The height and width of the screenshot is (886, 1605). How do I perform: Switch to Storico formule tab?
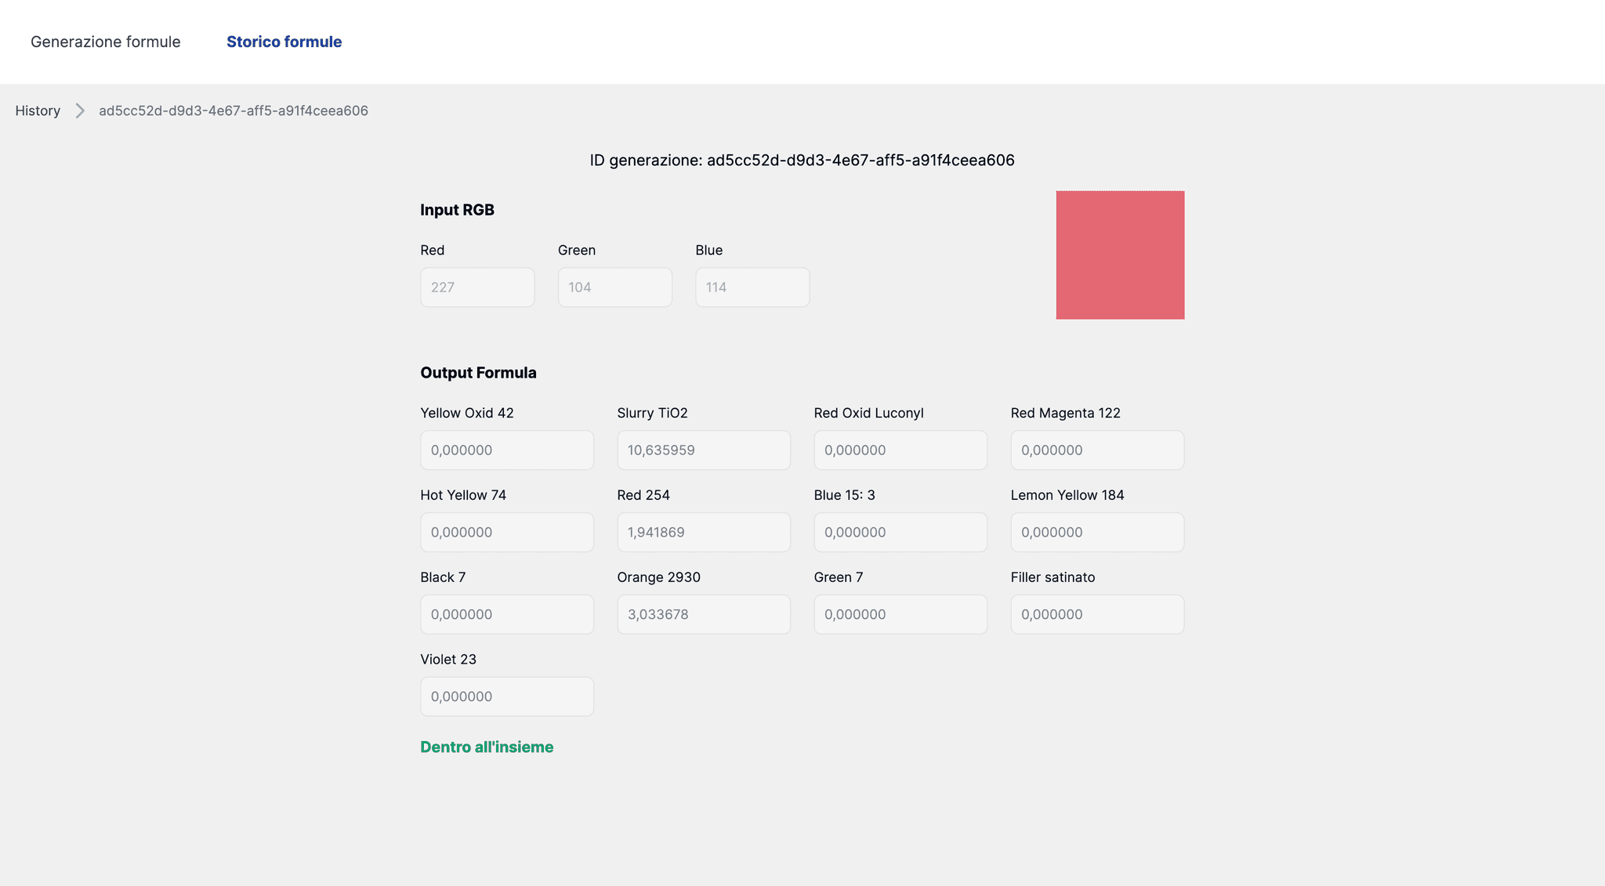tap(284, 42)
